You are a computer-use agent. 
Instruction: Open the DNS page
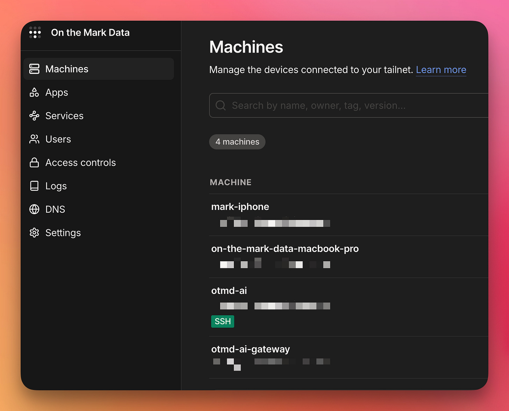(99, 209)
